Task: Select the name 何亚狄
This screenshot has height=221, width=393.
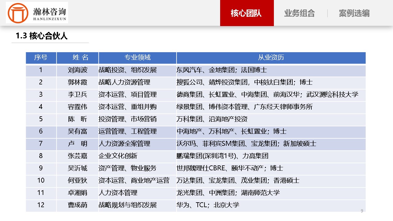Action: tap(77, 180)
